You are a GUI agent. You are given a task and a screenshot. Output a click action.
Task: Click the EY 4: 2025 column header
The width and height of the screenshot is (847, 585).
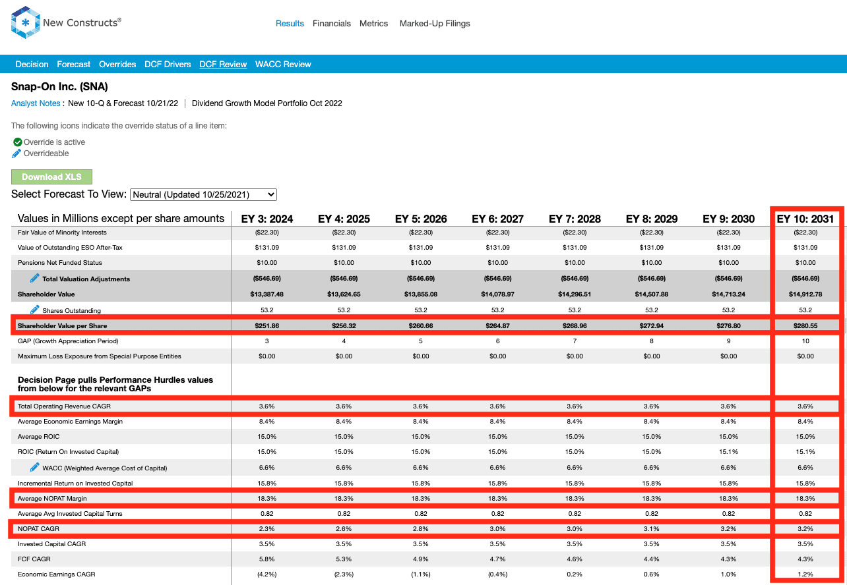tap(344, 219)
